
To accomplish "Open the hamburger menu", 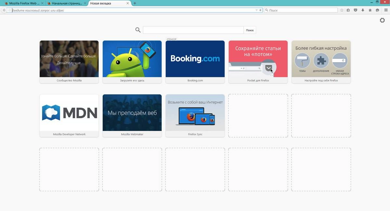I will 386,10.
